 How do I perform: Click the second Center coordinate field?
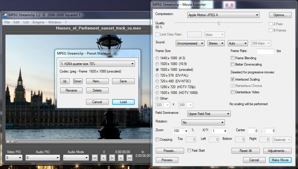pos(270,131)
